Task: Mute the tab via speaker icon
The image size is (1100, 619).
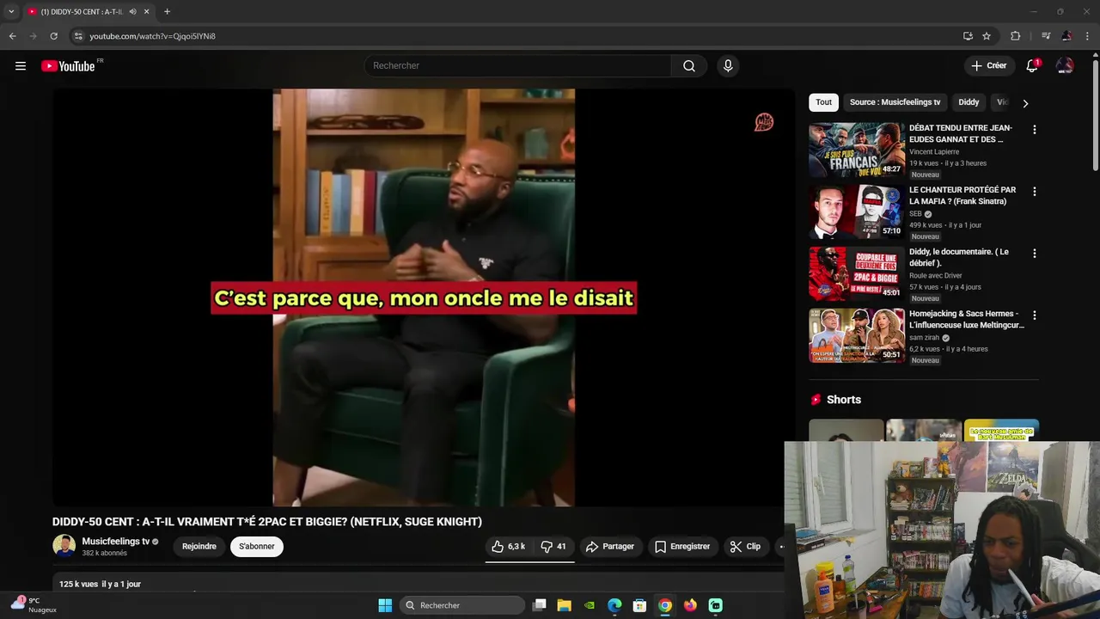Action: (132, 12)
